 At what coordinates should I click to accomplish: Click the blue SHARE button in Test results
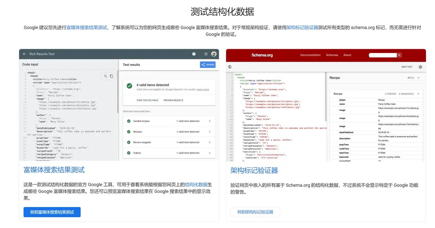pos(208,64)
